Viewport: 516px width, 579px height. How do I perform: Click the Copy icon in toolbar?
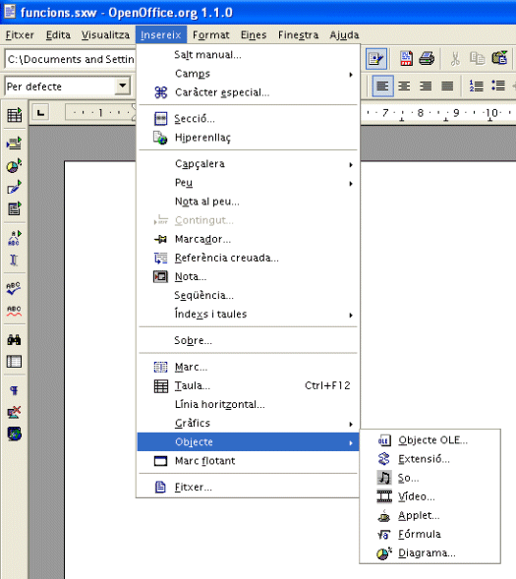tap(477, 58)
